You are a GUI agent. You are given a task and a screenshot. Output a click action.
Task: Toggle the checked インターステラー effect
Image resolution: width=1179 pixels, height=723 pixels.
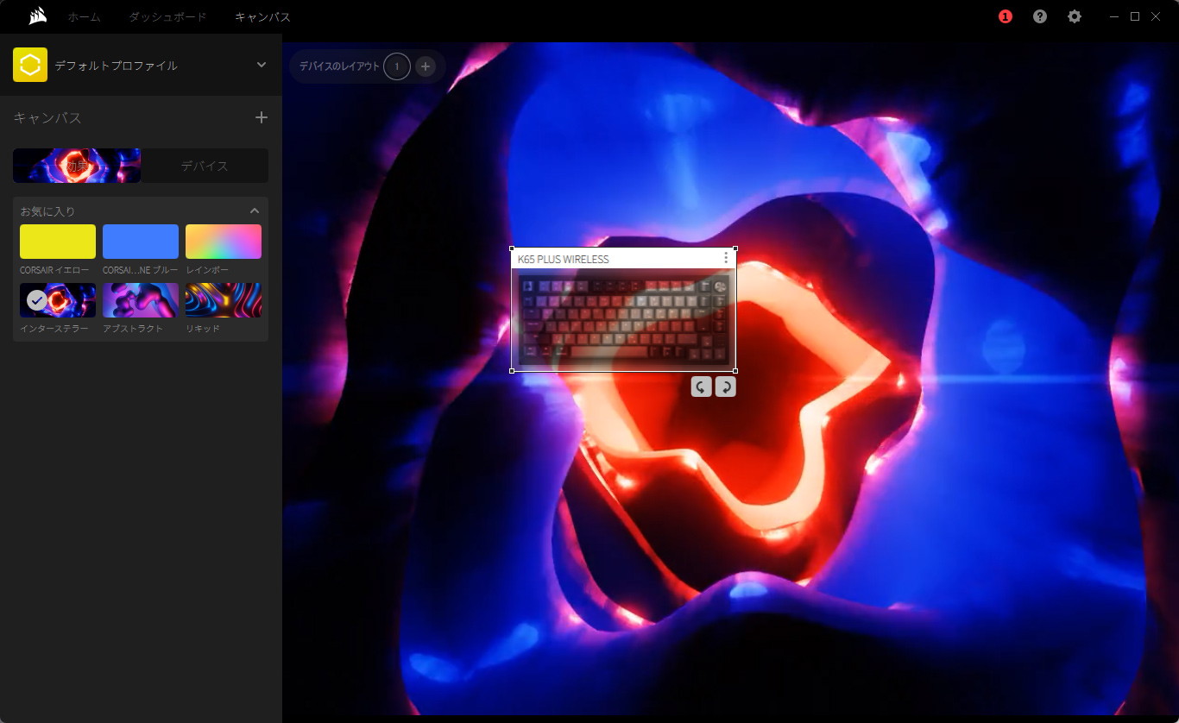pos(58,300)
